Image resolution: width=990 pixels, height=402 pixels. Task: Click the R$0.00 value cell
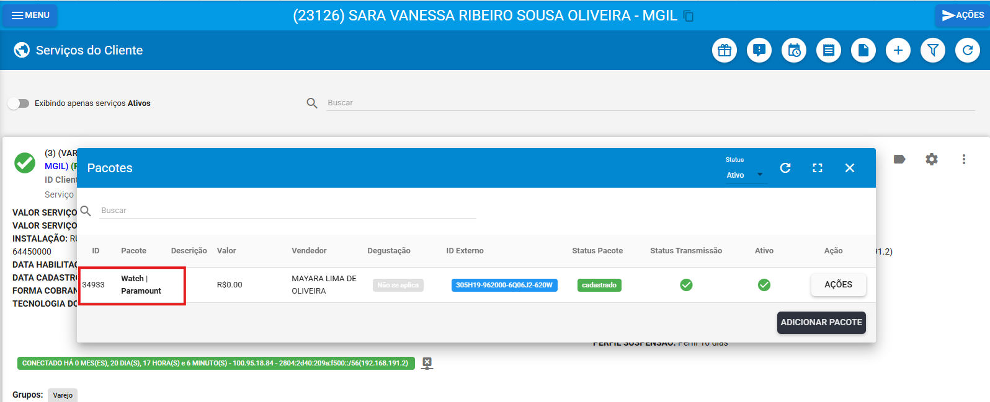coord(230,285)
